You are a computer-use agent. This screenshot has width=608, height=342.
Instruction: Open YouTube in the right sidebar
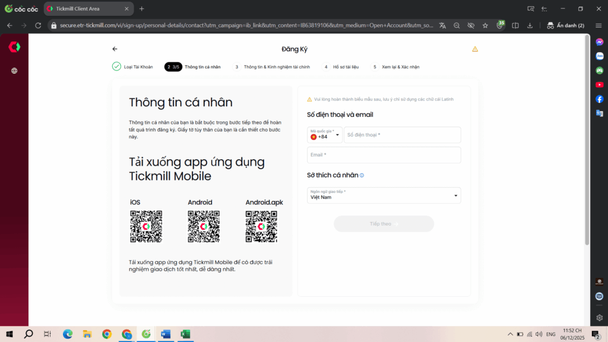point(600,84)
